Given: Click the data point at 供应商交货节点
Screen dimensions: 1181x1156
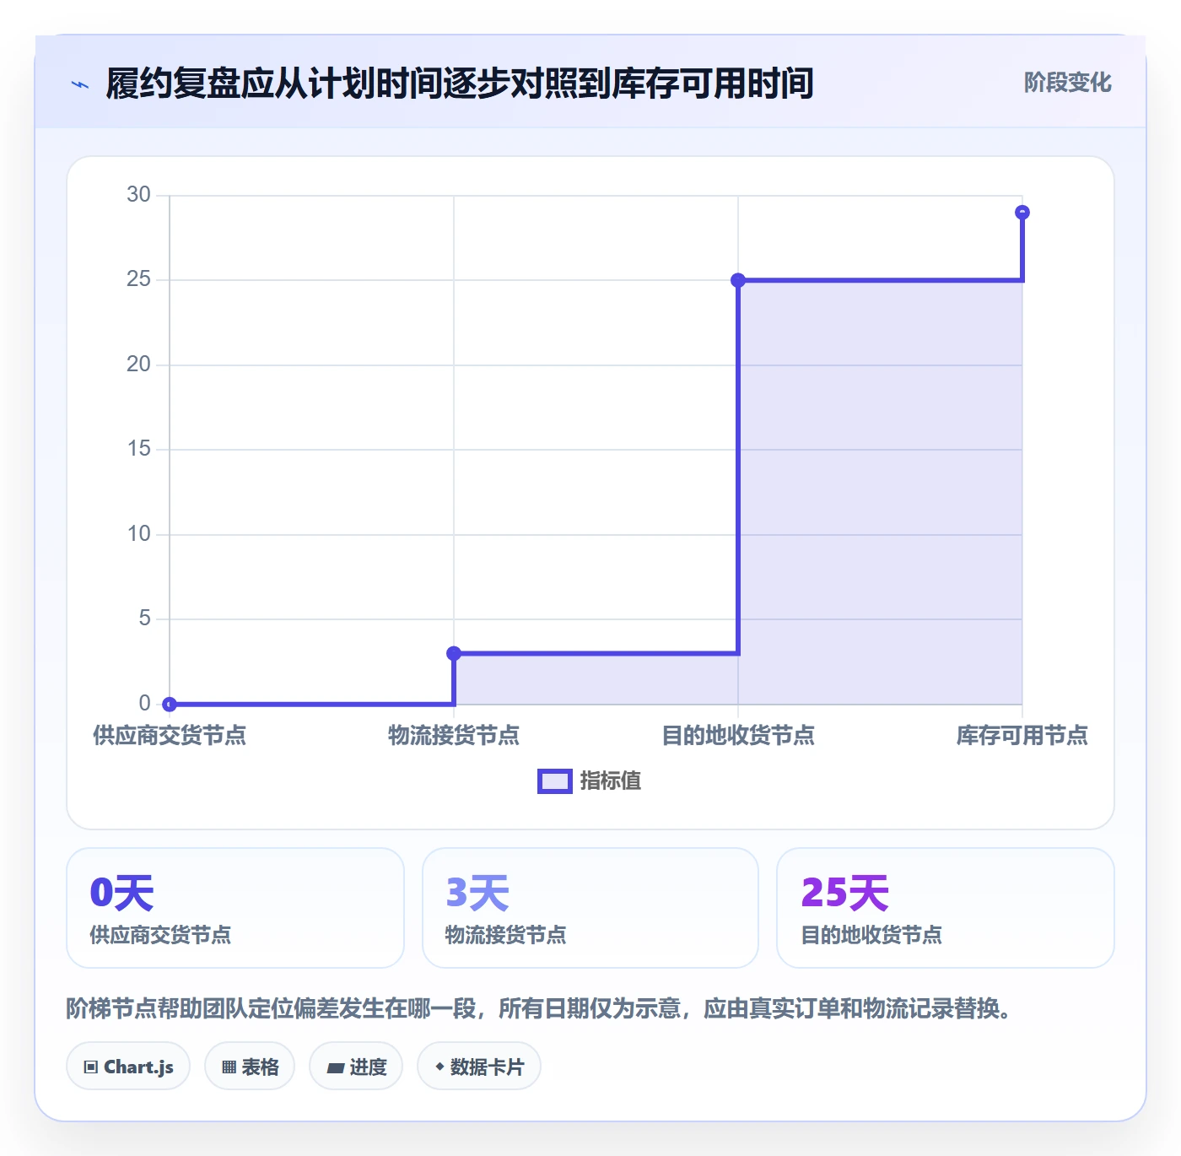Looking at the screenshot, I should click(170, 704).
